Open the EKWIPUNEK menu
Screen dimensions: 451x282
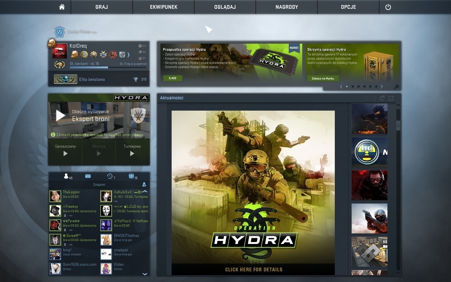(163, 7)
